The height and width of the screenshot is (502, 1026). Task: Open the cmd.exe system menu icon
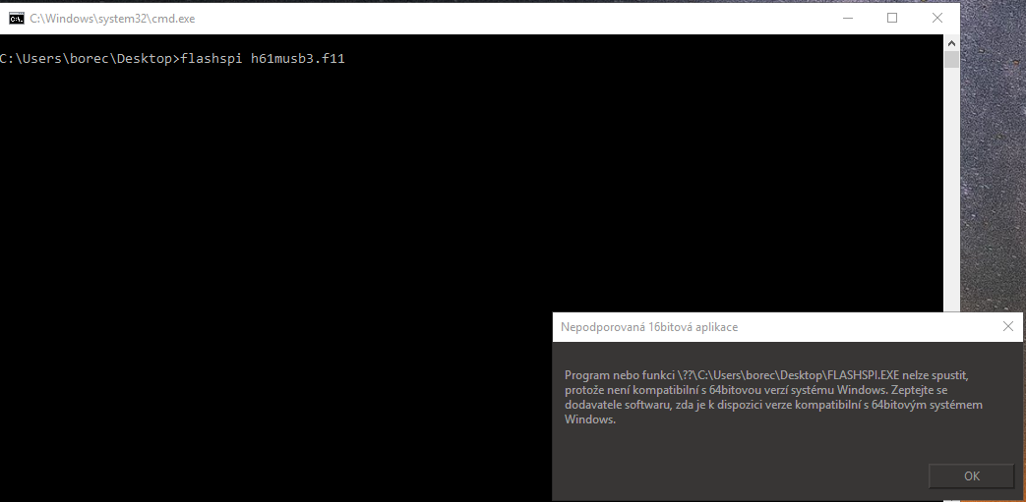(x=17, y=19)
